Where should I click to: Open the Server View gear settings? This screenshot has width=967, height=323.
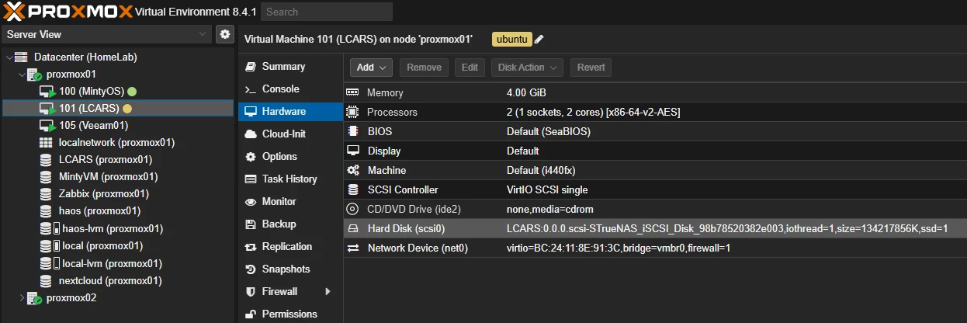click(225, 34)
